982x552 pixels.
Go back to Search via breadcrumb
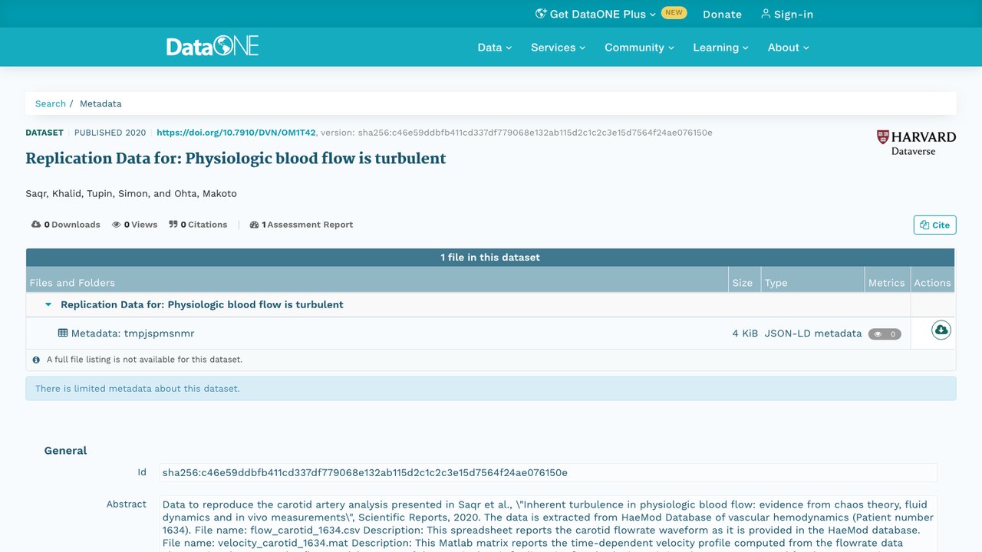click(51, 103)
